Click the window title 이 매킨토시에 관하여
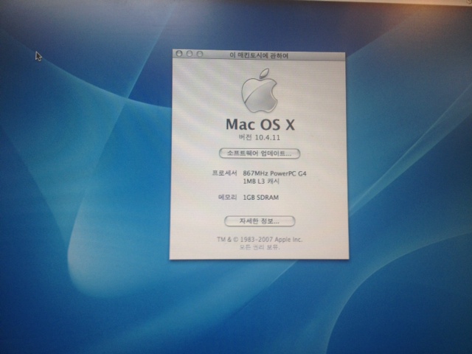Image resolution: width=472 pixels, height=354 pixels. point(259,55)
